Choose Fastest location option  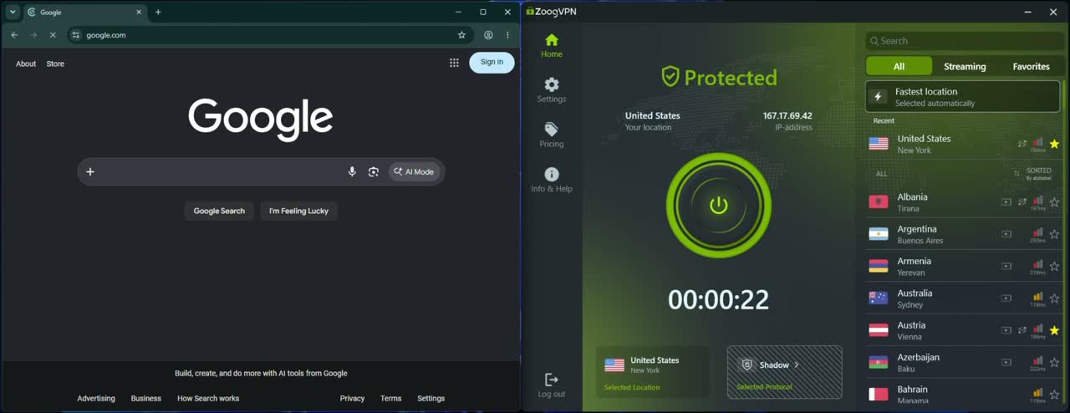pyautogui.click(x=962, y=97)
